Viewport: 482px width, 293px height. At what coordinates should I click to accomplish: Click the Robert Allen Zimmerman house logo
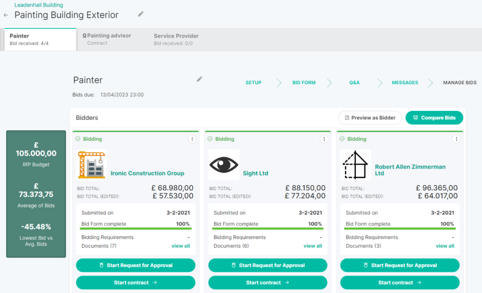356,165
